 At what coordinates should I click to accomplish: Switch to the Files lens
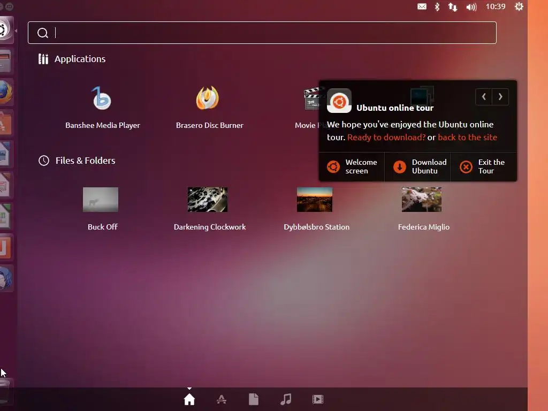(x=254, y=399)
